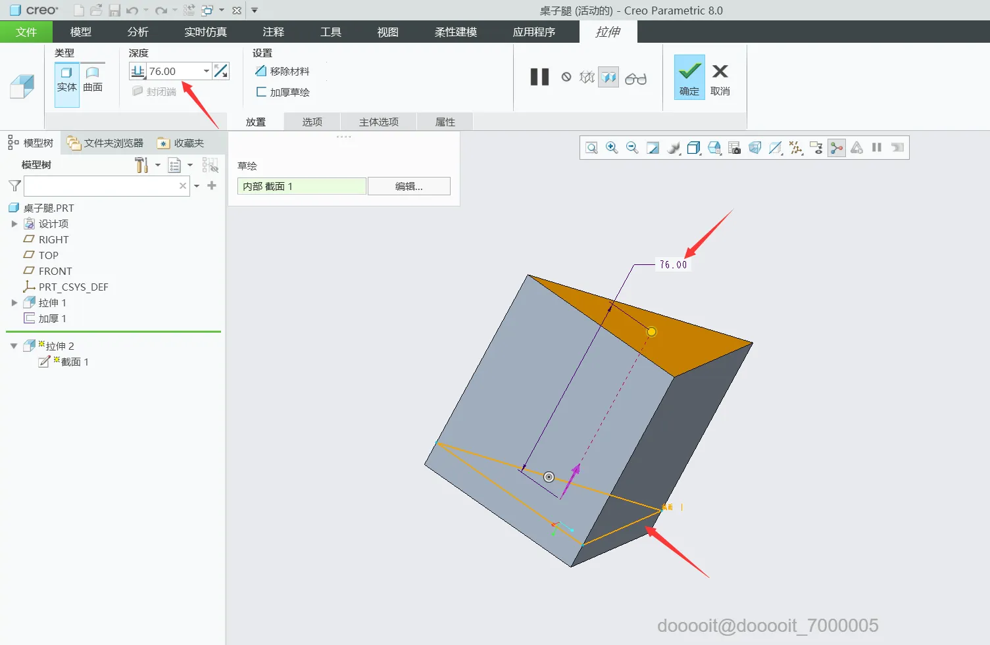This screenshot has width=990, height=645.
Task: Open the view manager camera icon
Action: pyautogui.click(x=735, y=148)
